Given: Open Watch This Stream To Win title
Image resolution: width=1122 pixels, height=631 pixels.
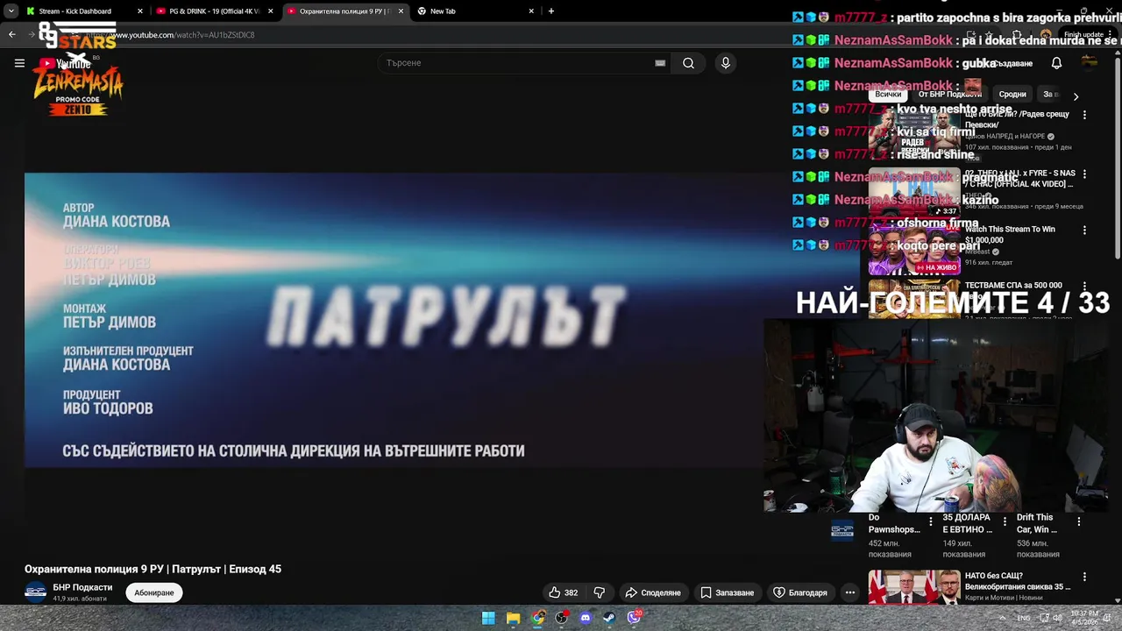Looking at the screenshot, I should 1010,234.
